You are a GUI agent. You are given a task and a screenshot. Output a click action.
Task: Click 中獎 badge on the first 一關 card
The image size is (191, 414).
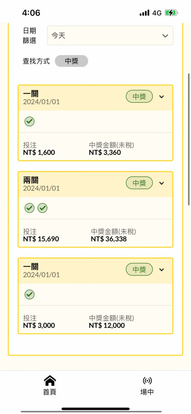pos(139,96)
